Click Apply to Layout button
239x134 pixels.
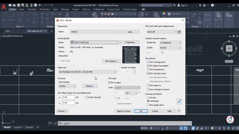pyautogui.click(x=124, y=111)
